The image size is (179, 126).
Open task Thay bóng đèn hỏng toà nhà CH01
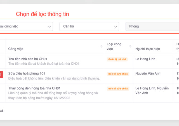[34, 88]
